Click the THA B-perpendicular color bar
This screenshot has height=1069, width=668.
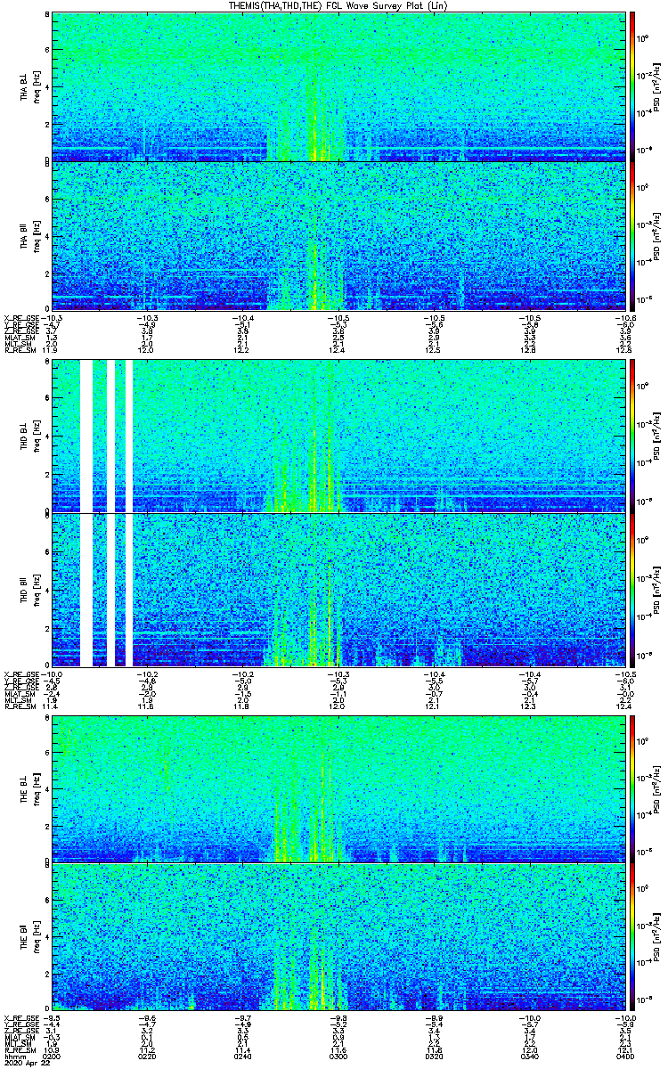pos(632,86)
